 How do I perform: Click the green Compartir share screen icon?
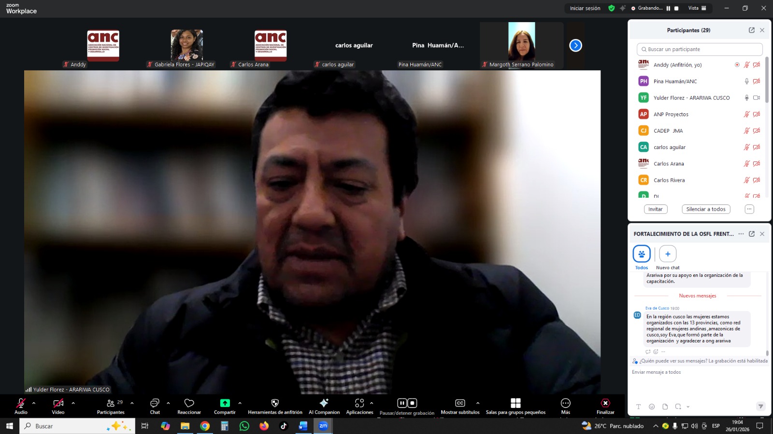225,403
